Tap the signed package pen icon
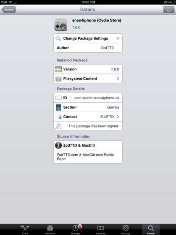The height and width of the screenshot is (235, 176). (58, 126)
